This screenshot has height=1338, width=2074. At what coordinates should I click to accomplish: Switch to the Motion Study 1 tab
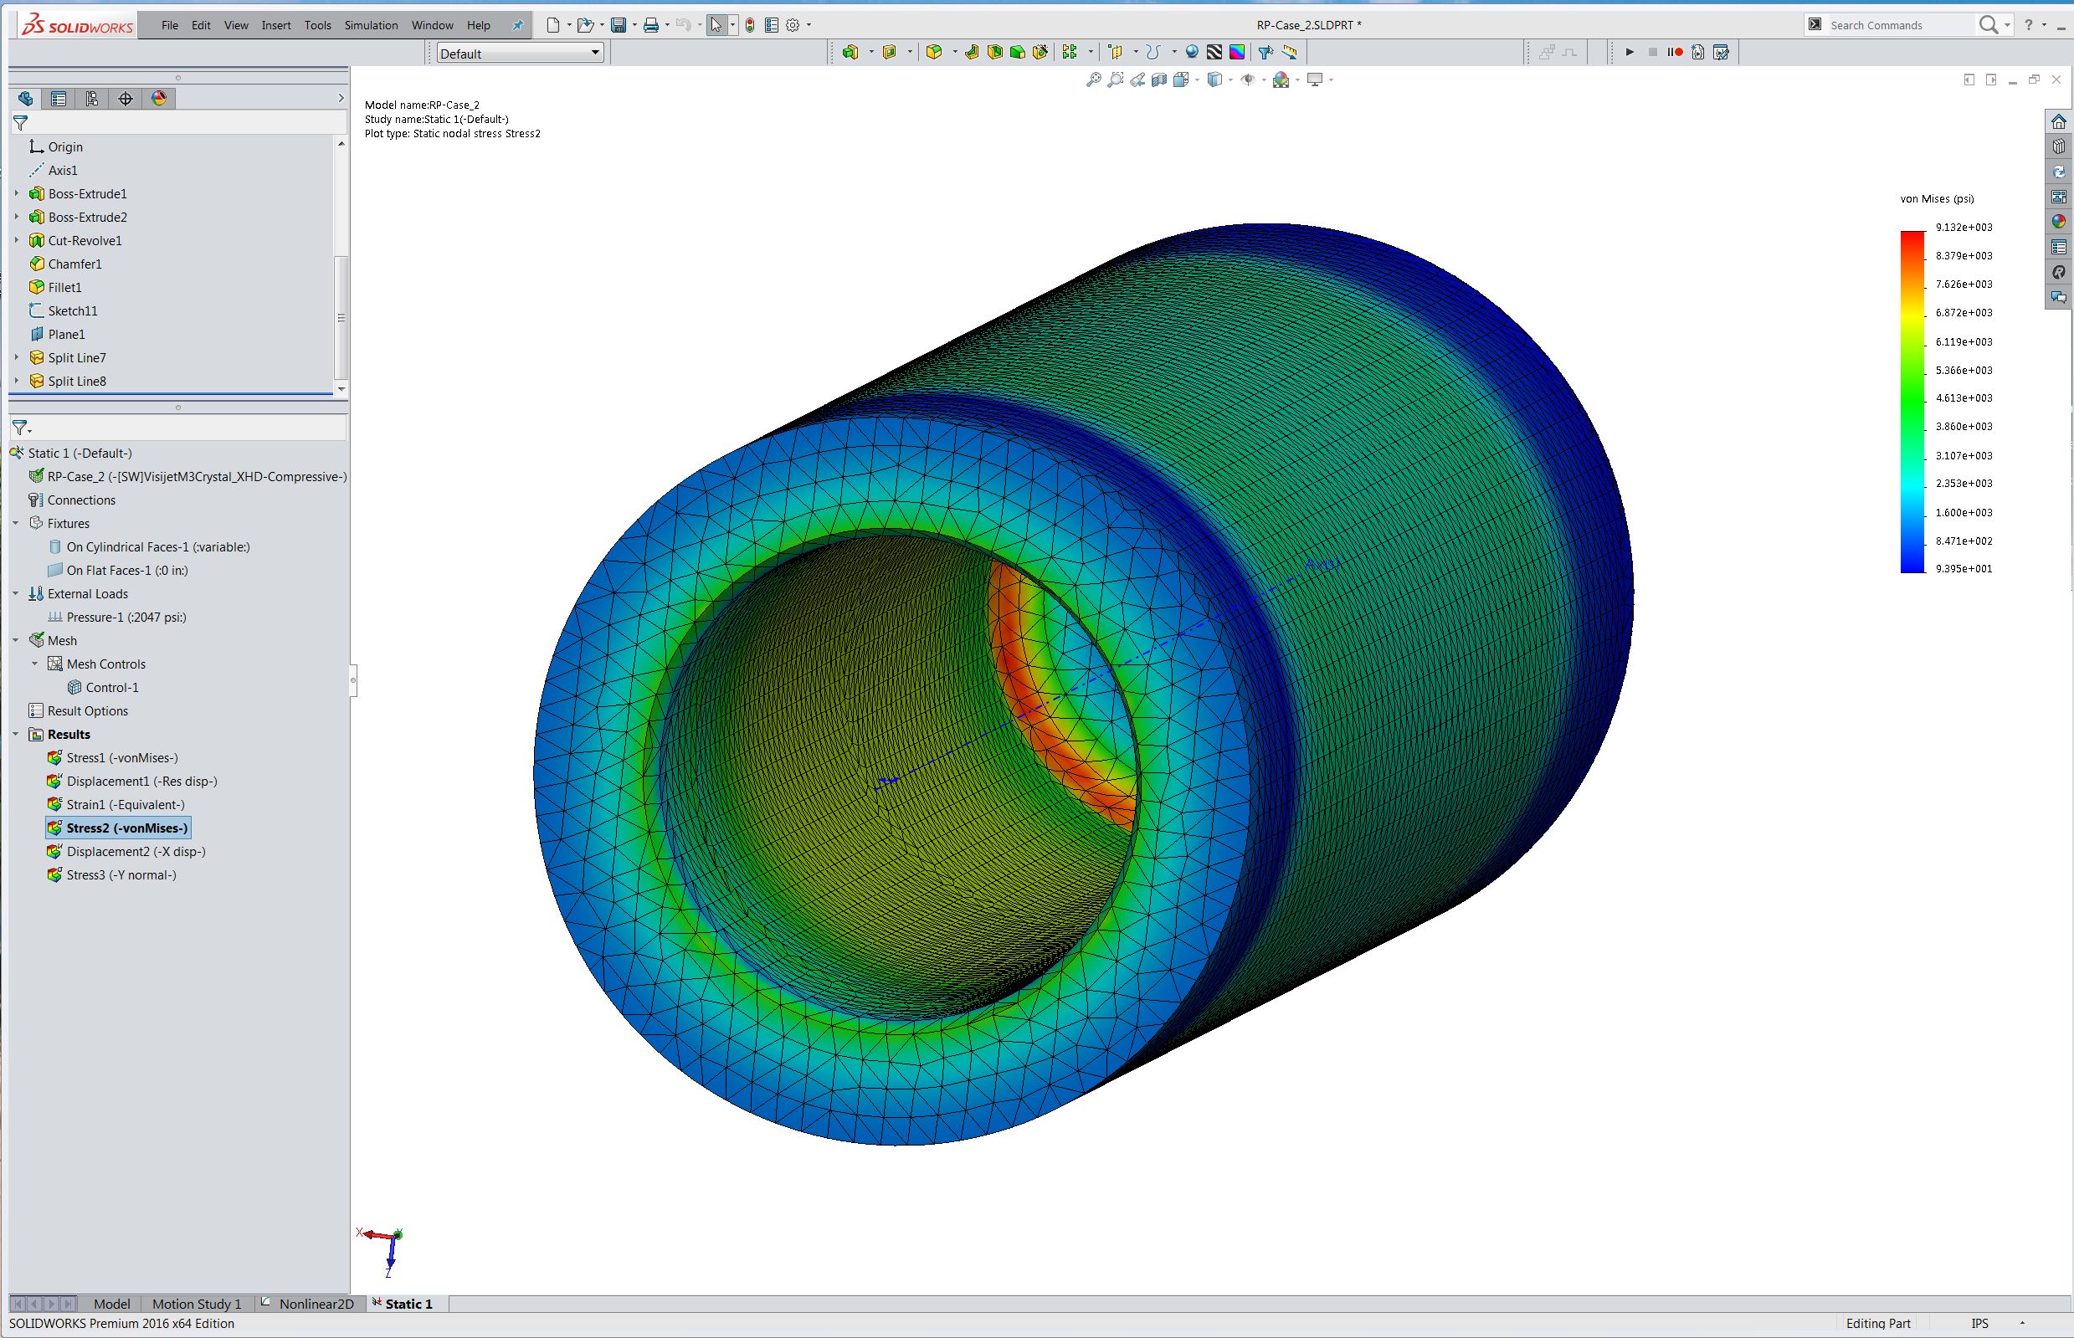pos(197,1303)
